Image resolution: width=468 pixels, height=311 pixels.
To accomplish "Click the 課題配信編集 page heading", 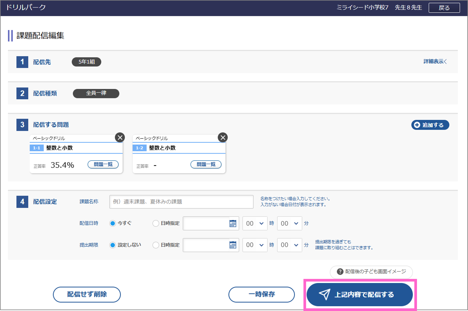I will (40, 36).
